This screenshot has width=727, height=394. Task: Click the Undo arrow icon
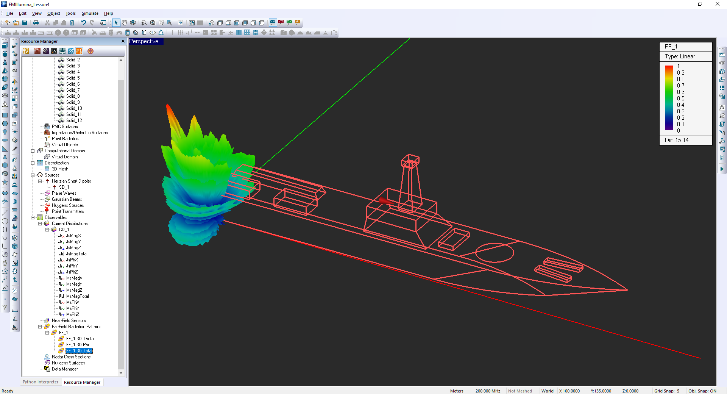(84, 23)
